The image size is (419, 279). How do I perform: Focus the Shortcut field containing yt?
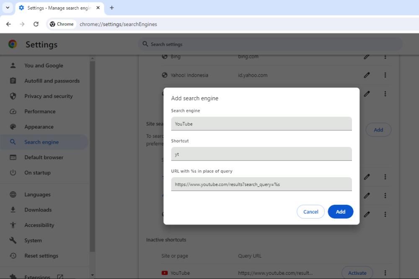coord(261,154)
